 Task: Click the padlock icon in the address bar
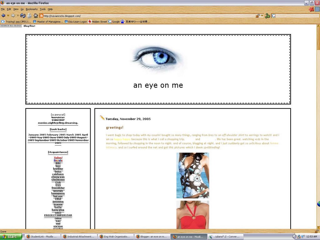pyautogui.click(x=257, y=16)
